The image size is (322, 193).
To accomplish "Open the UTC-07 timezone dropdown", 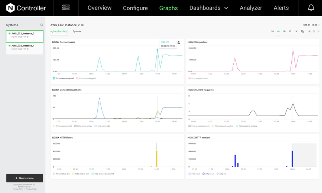I will coord(311,25).
